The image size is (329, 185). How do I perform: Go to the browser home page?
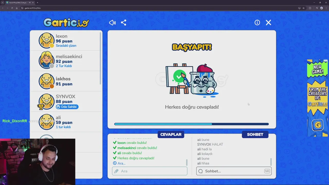(17, 8)
